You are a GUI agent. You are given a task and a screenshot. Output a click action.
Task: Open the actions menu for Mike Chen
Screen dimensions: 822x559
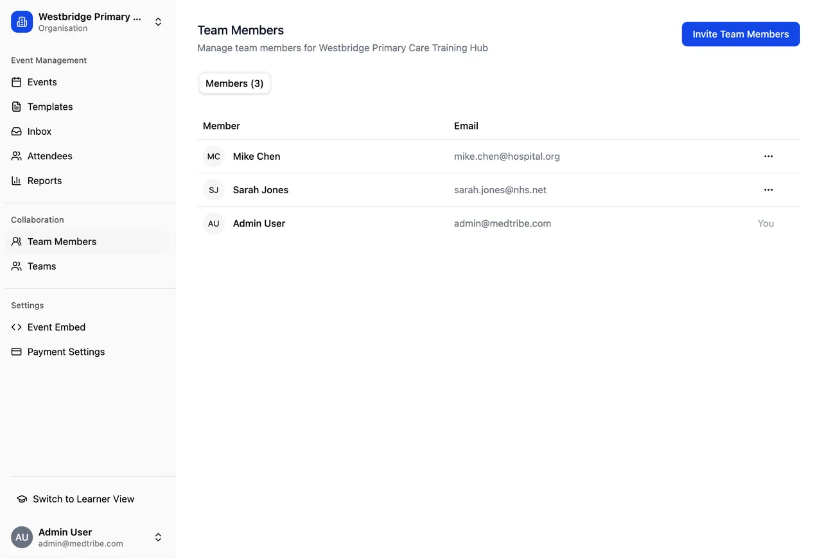[x=768, y=156]
